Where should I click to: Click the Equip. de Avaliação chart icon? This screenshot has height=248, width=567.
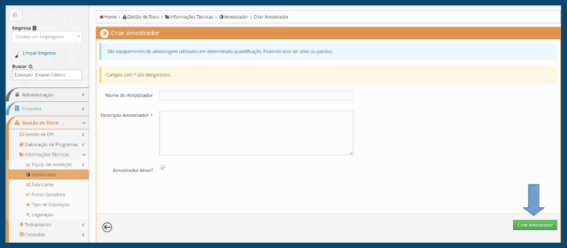(28, 165)
